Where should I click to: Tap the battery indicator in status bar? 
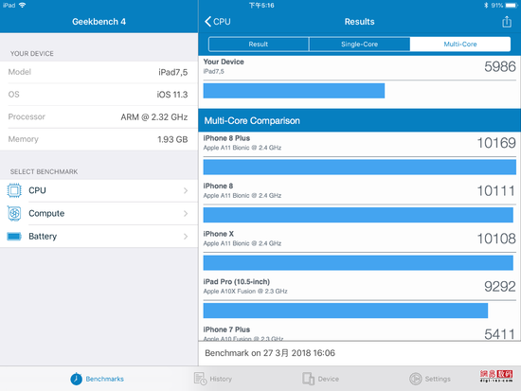pos(511,6)
